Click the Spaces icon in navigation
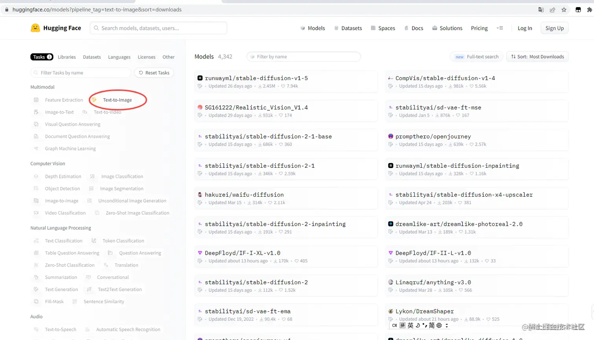Screen dimensions: 594x340 click(x=373, y=28)
